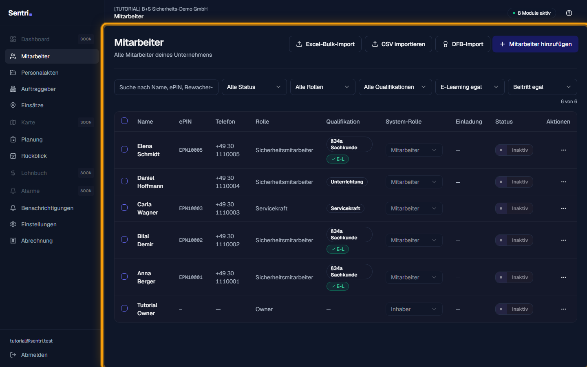
Task: Click Mitarbeiter hinzufügen button
Action: point(535,44)
